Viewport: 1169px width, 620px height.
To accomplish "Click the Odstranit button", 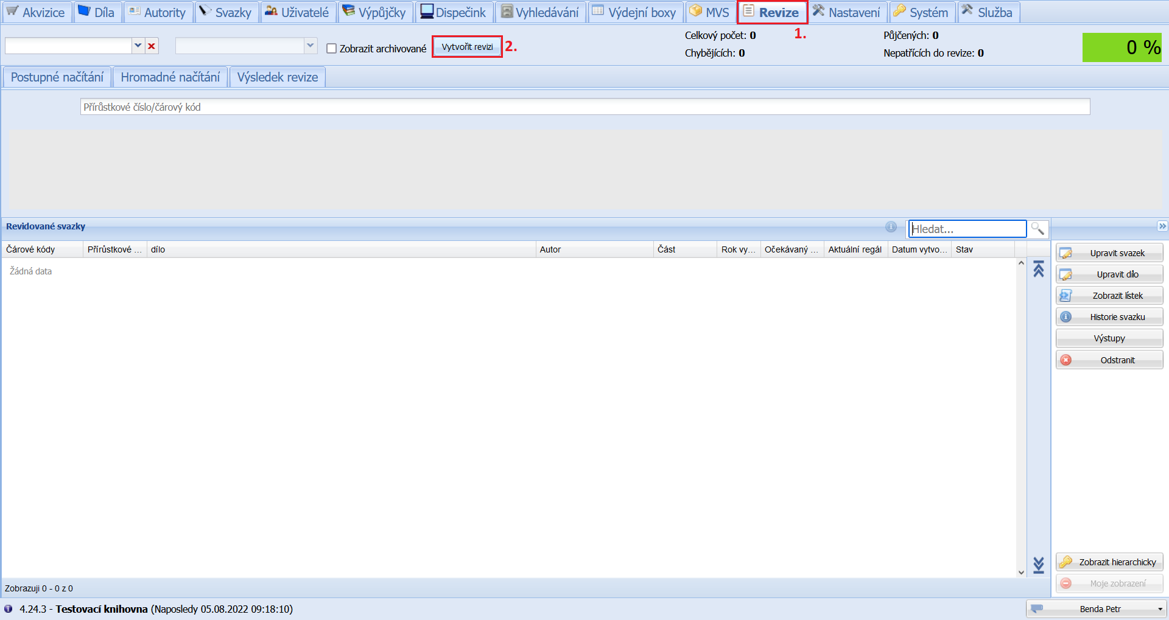I will coord(1109,360).
